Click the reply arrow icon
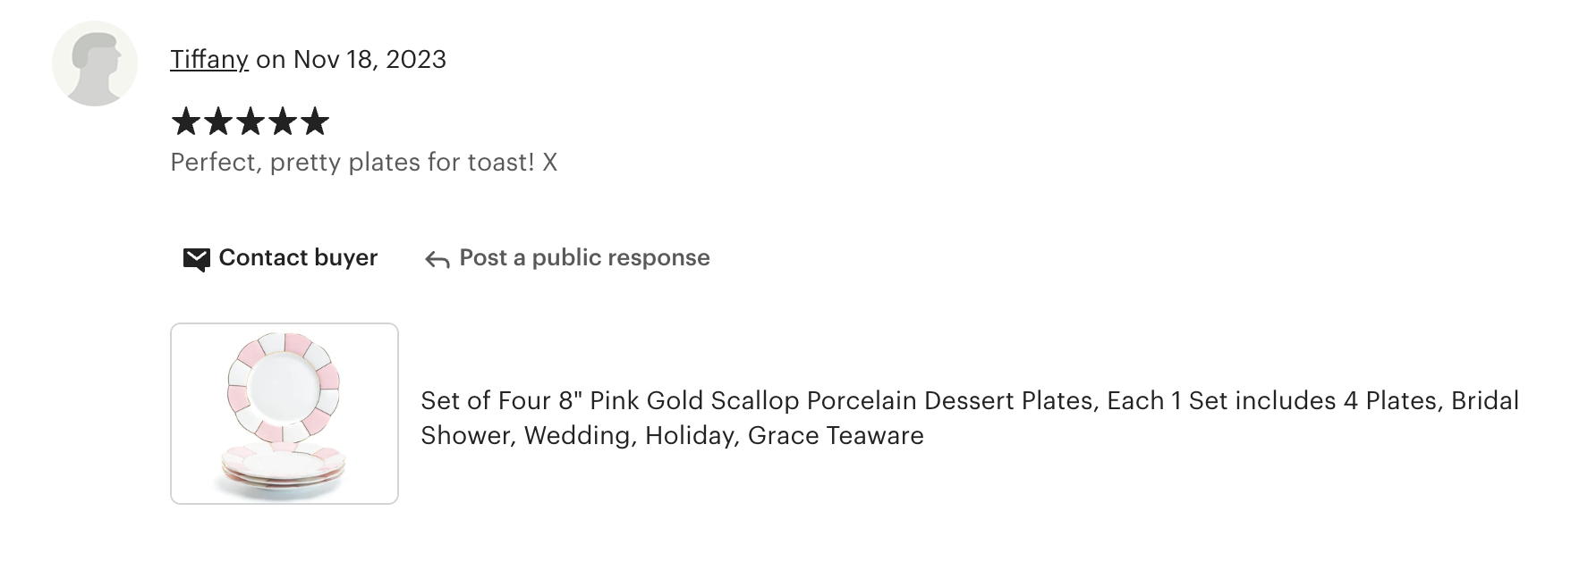The height and width of the screenshot is (570, 1571). (x=437, y=259)
